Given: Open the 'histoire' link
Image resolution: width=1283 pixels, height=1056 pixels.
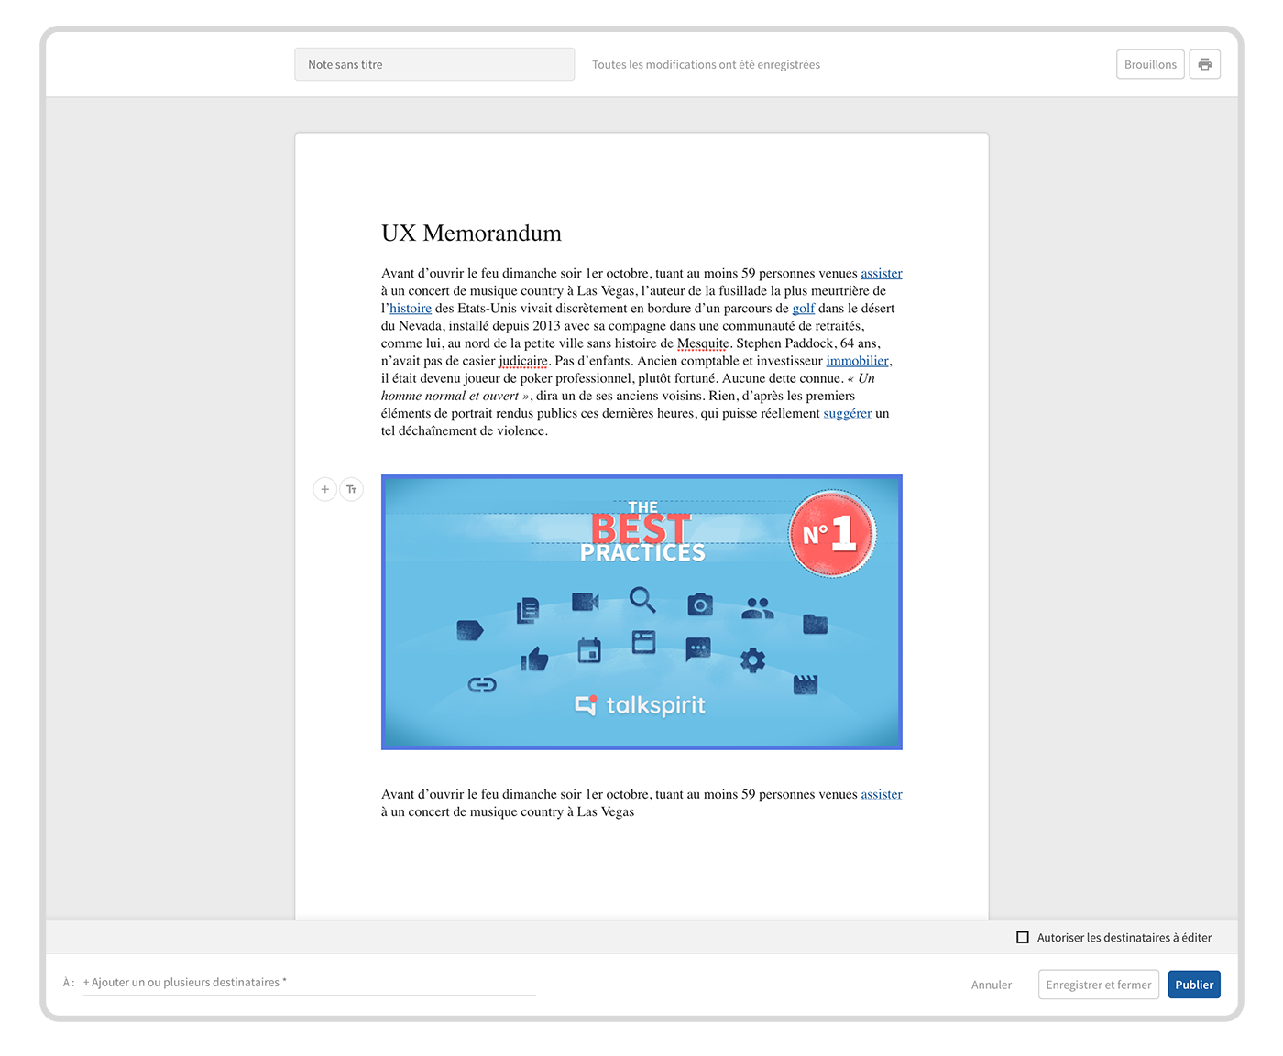Looking at the screenshot, I should (x=411, y=309).
